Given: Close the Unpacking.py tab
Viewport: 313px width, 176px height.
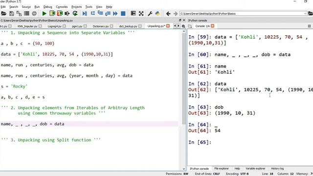Looking at the screenshot, I should (x=168, y=26).
